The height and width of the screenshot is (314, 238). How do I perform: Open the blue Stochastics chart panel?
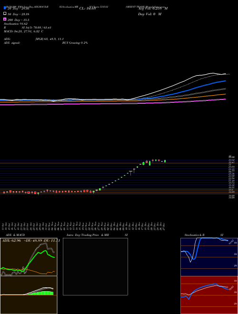(x=209, y=257)
